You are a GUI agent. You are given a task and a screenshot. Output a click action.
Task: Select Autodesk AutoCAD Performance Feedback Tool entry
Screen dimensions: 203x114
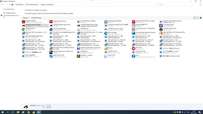[x=173, y=22]
